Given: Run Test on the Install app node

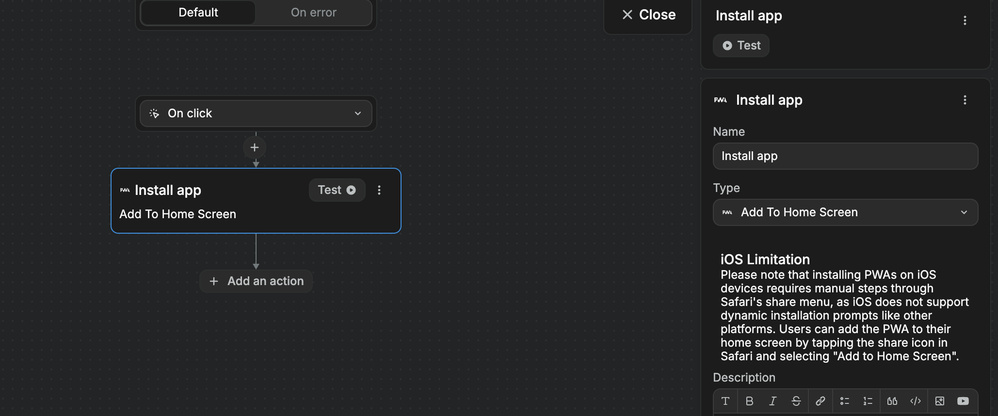Looking at the screenshot, I should (x=337, y=190).
